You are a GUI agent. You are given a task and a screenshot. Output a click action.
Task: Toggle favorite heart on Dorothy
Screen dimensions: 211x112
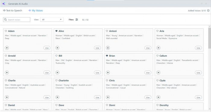157,105
